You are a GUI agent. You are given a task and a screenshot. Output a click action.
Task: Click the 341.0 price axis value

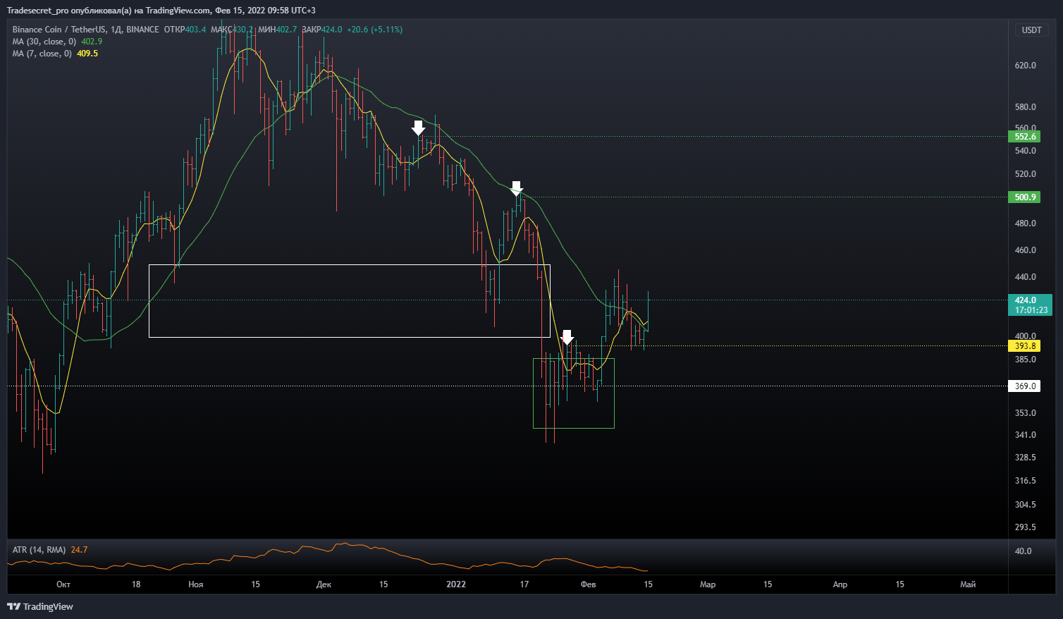click(x=1026, y=435)
